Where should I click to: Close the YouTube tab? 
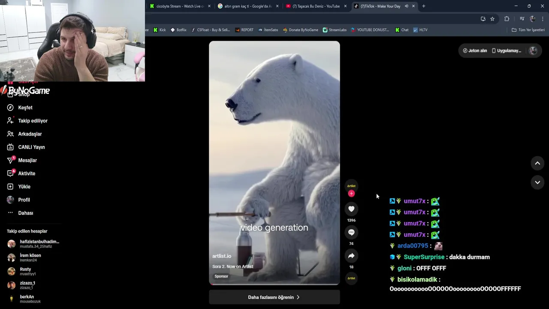[345, 6]
